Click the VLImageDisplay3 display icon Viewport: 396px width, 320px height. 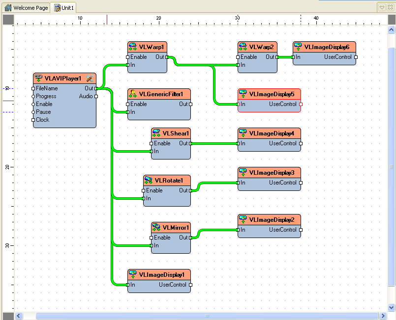[x=242, y=172]
